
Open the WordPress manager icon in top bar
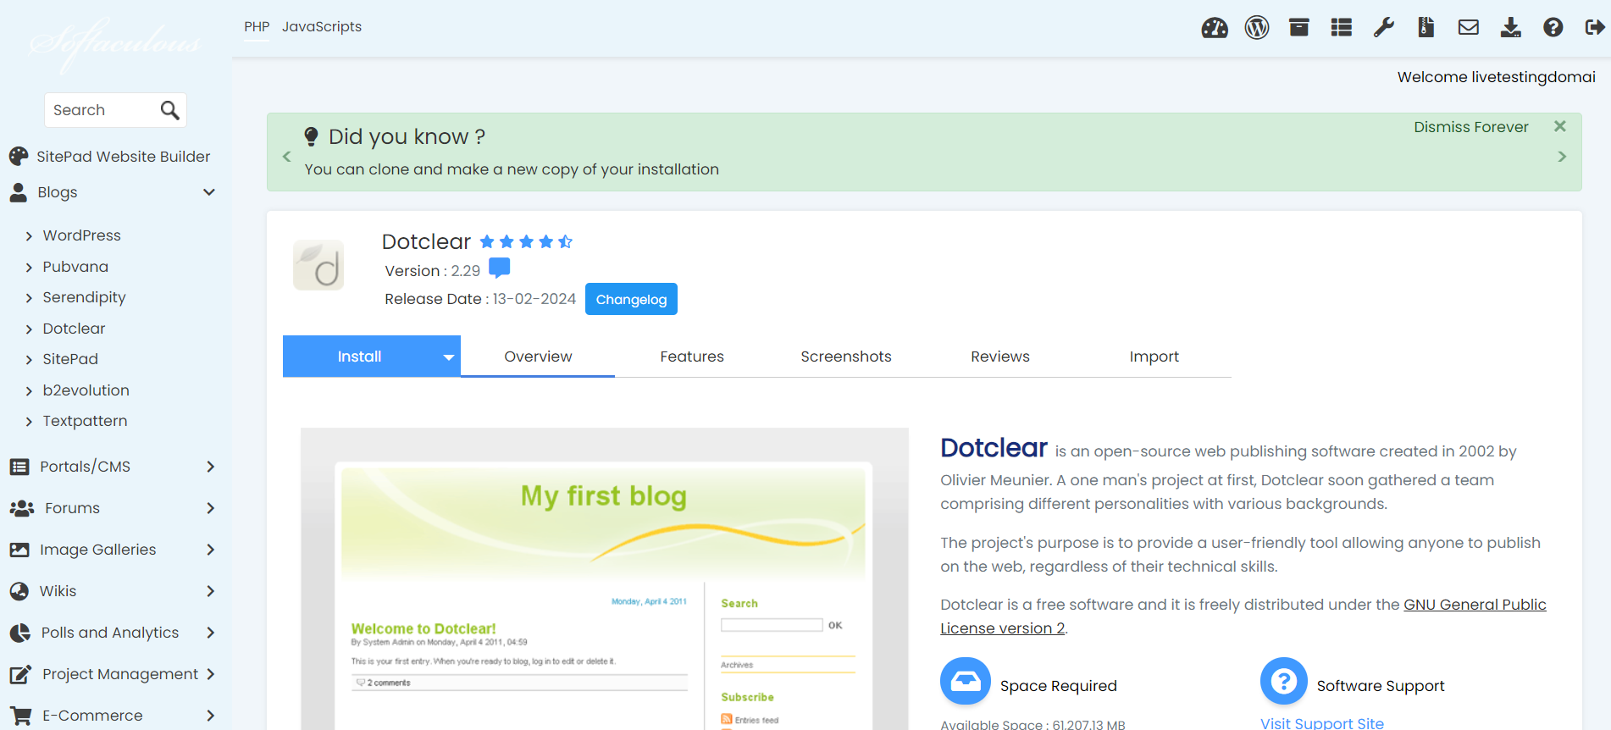1257,28
